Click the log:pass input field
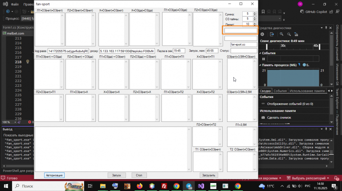The width and height of the screenshot is (342, 191). pyautogui.click(x=68, y=51)
